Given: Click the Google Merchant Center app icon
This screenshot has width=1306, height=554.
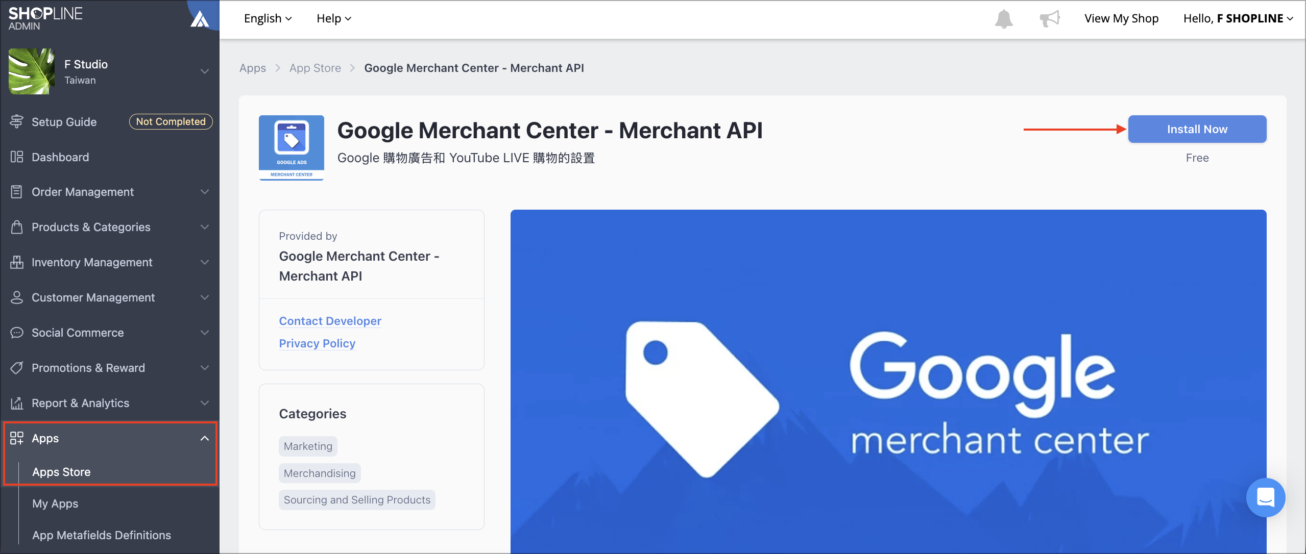Looking at the screenshot, I should [292, 148].
